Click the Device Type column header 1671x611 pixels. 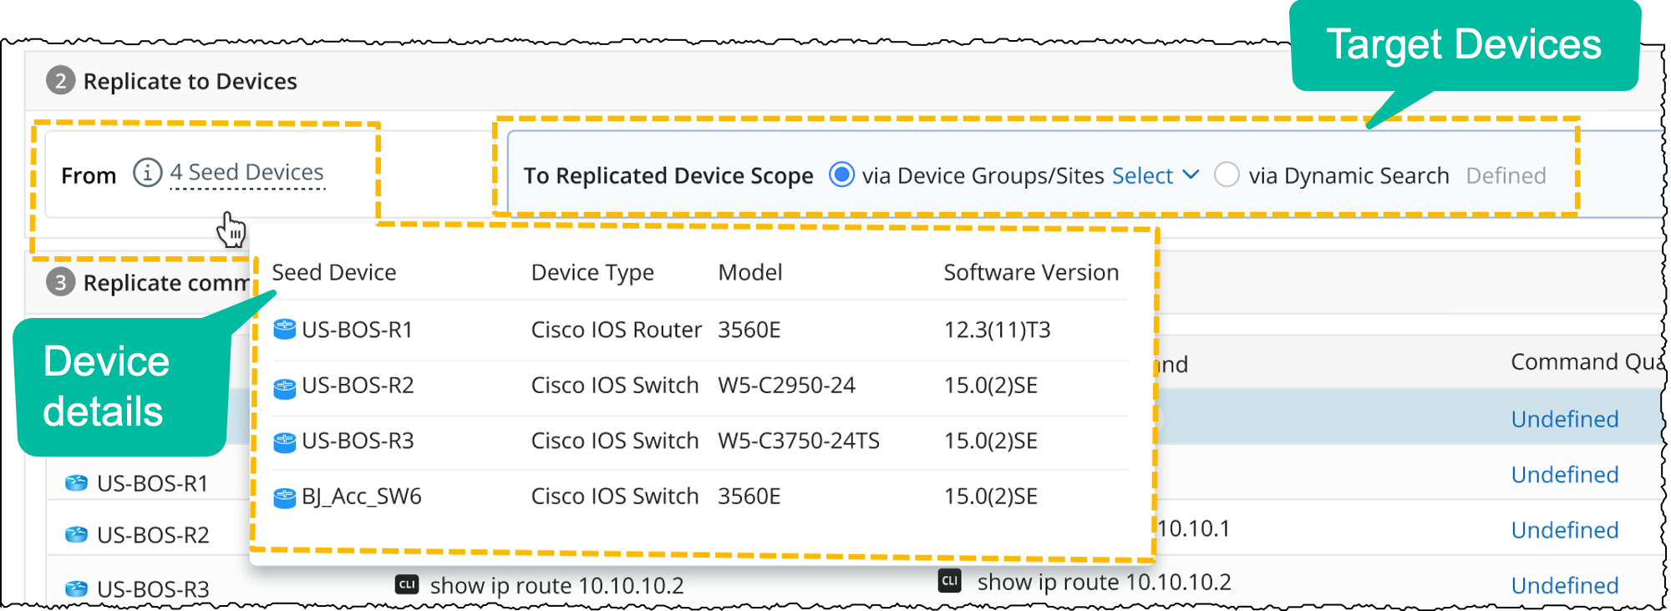[x=592, y=272]
